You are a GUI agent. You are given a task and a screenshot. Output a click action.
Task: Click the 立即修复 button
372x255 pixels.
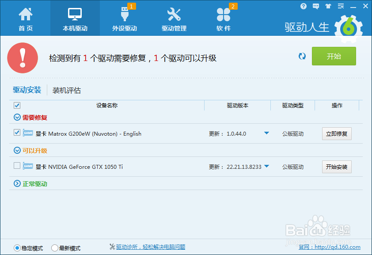pos(337,134)
